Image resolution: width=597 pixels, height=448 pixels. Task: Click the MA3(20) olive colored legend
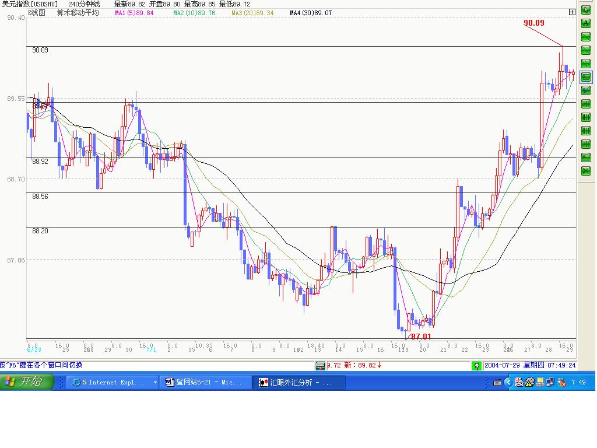pyautogui.click(x=252, y=13)
